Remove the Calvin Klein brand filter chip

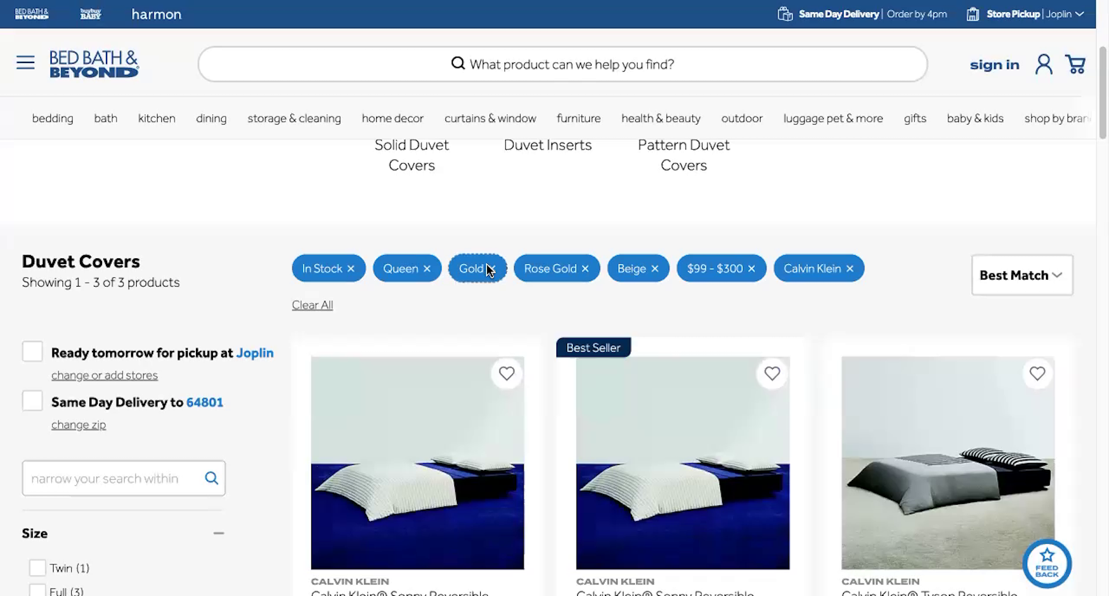850,268
